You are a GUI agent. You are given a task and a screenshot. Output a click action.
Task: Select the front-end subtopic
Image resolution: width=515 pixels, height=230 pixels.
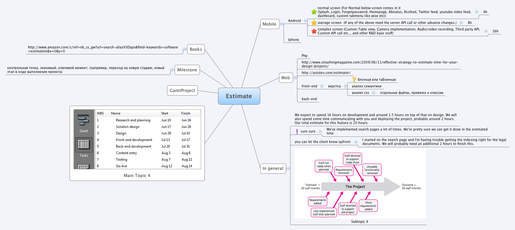(309, 86)
